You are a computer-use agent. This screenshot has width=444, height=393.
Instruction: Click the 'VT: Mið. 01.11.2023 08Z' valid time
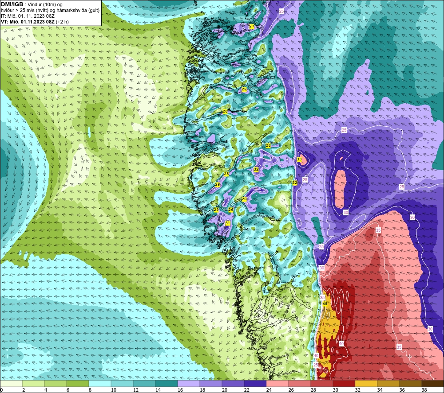tap(28, 22)
